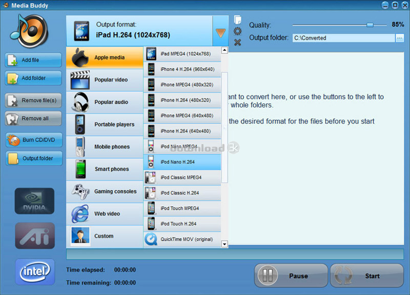Select the Apple media category
Viewport: 410px width, 295px height.
(105, 57)
